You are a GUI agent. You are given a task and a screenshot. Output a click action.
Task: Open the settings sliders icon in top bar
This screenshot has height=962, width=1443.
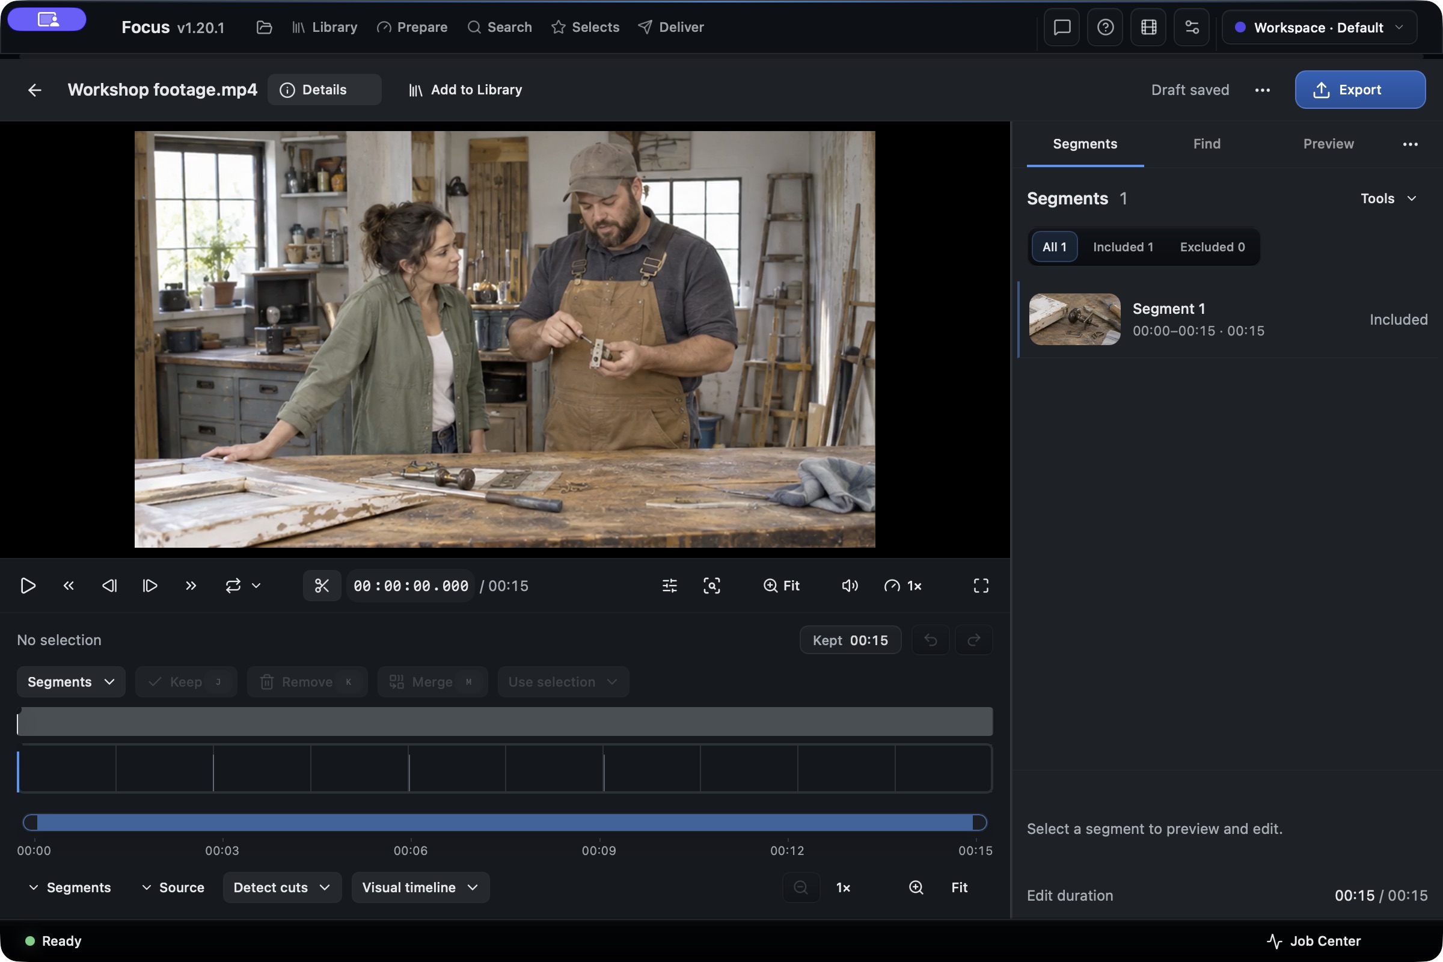tap(1192, 27)
